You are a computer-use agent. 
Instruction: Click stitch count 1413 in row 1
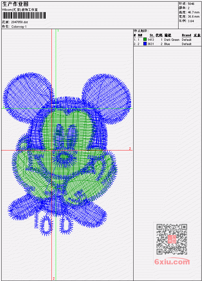tap(151, 40)
